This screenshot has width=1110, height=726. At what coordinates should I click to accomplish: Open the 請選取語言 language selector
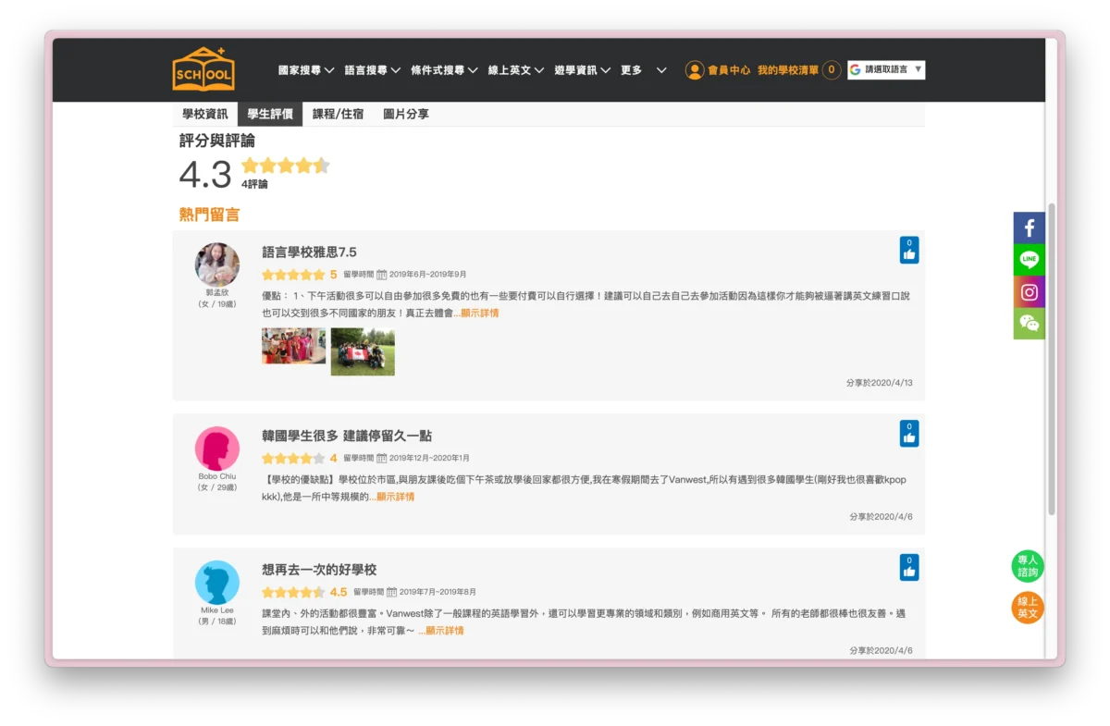[x=886, y=70]
